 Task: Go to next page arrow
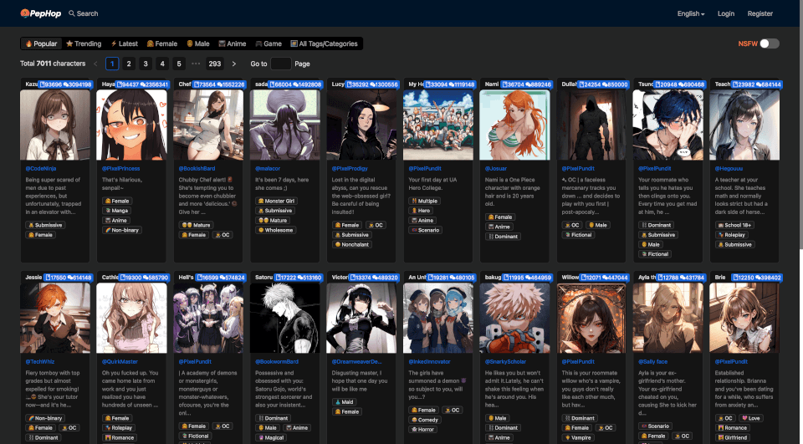(234, 64)
